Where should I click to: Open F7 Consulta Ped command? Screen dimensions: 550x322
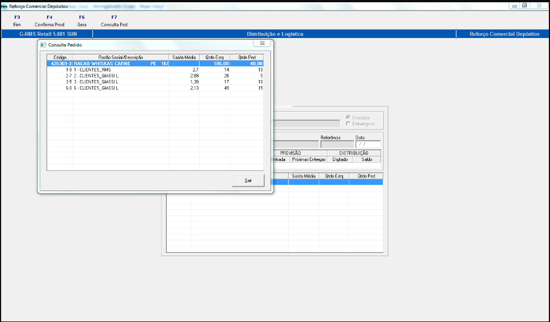coord(114,21)
